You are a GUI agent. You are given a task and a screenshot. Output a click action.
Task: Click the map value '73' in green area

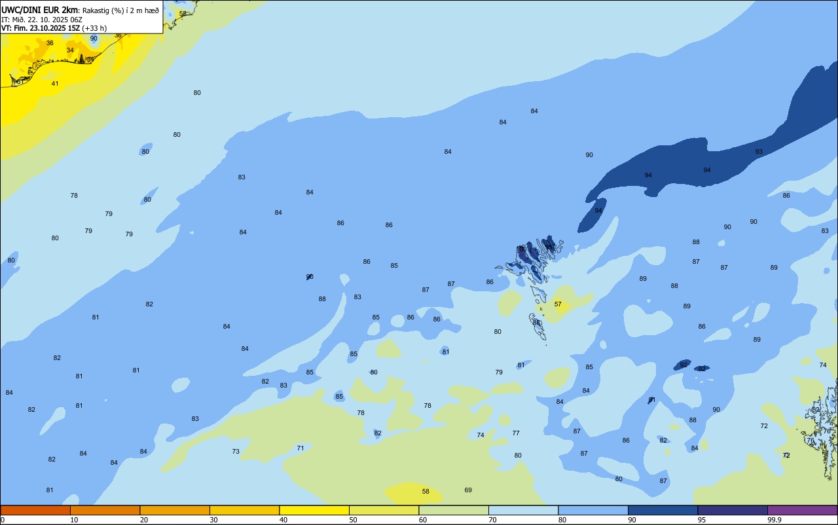236,452
